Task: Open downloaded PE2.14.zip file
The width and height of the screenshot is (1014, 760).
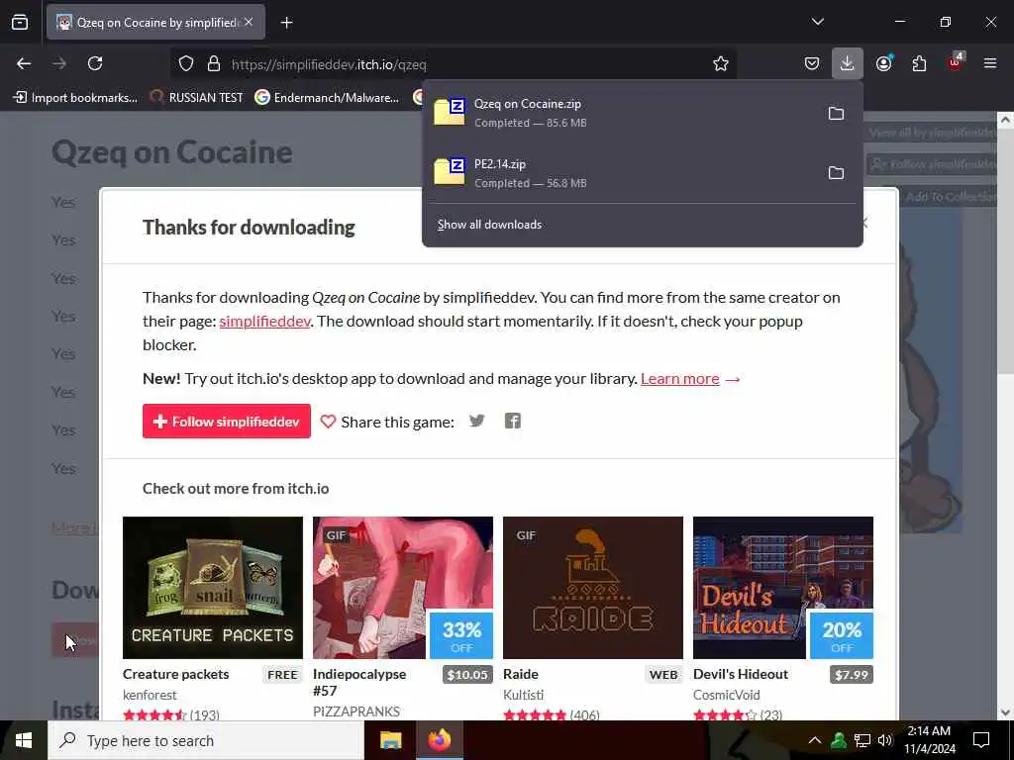Action: (x=621, y=172)
